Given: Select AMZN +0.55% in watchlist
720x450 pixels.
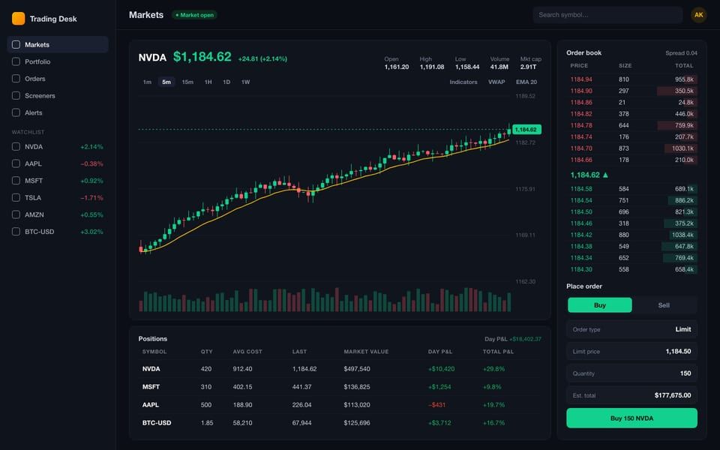Looking at the screenshot, I should [x=58, y=214].
